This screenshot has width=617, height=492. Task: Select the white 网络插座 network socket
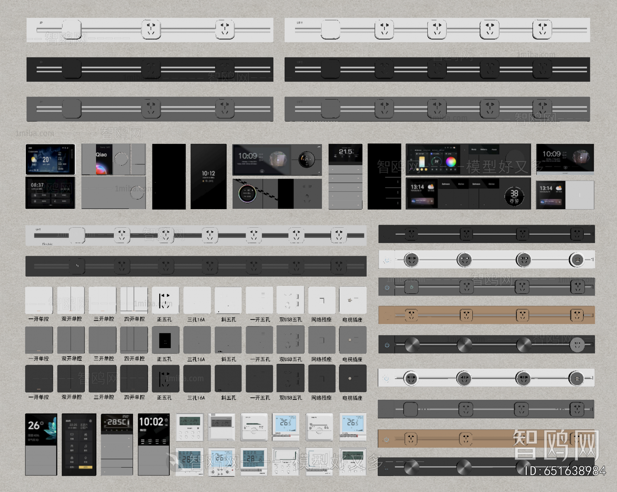[322, 300]
